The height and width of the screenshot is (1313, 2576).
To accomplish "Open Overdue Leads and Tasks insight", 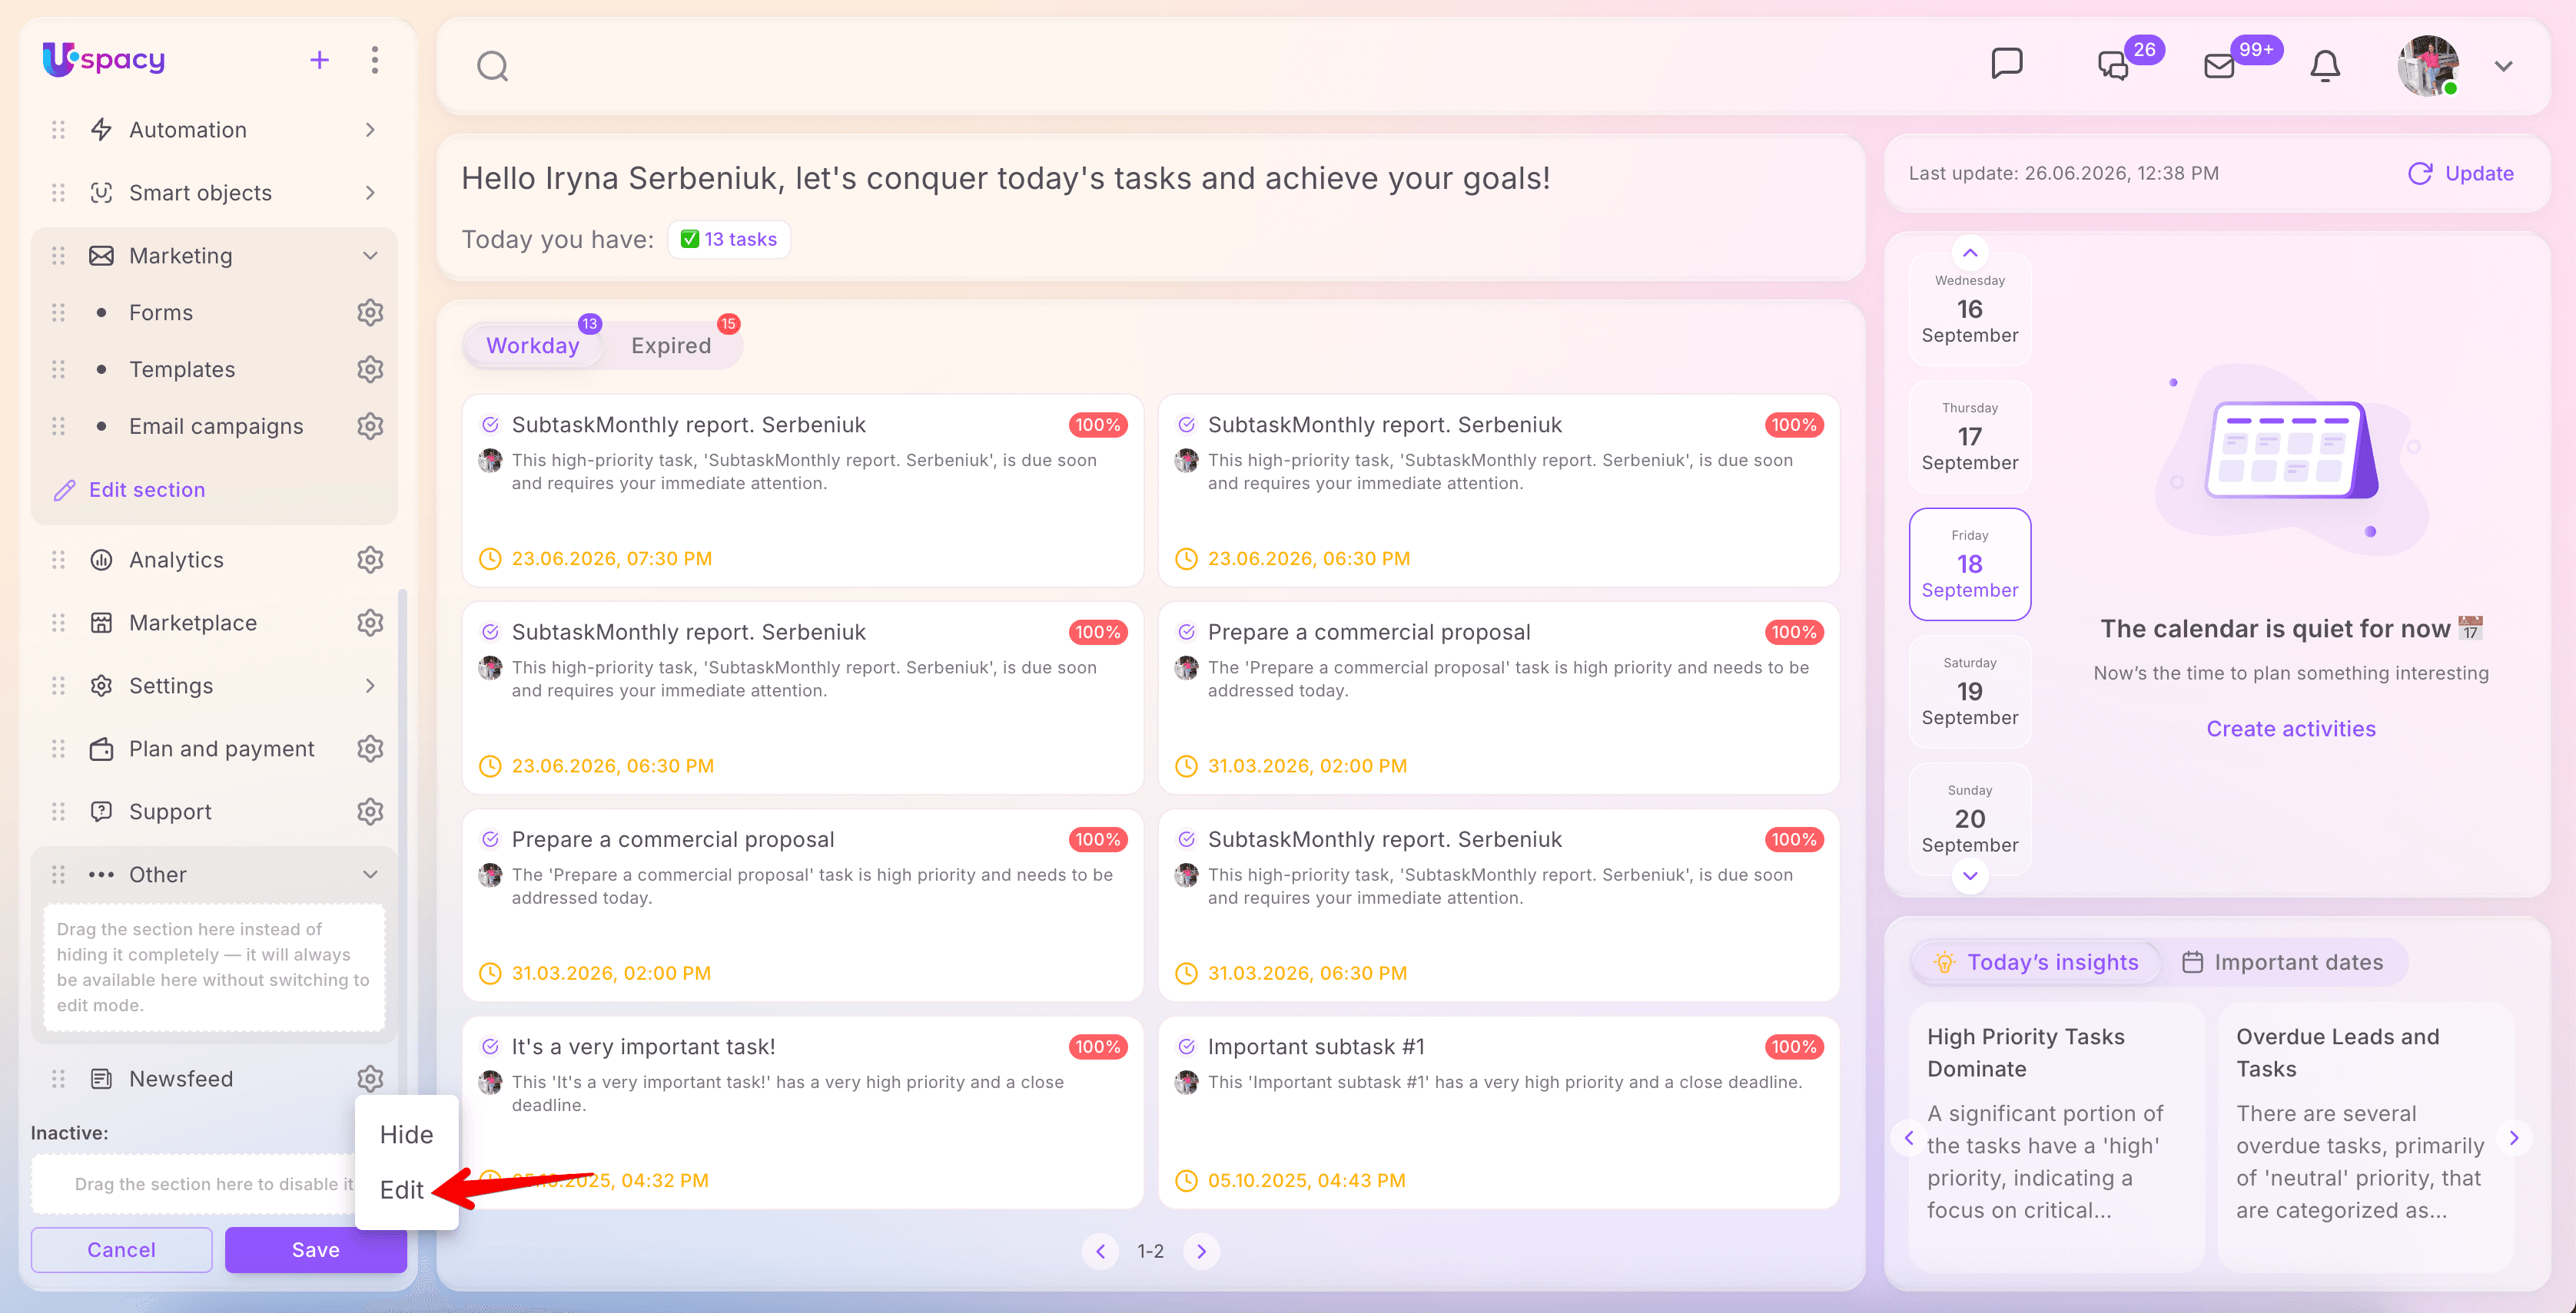I will tap(2365, 1137).
